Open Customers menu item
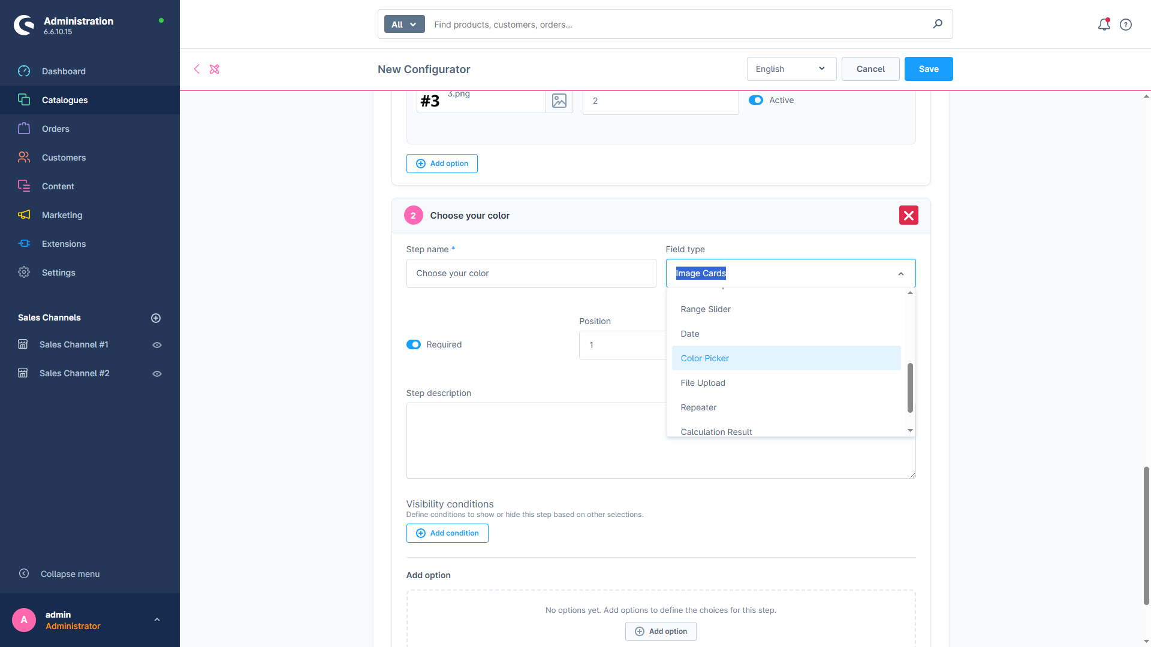The width and height of the screenshot is (1151, 647). click(90, 158)
